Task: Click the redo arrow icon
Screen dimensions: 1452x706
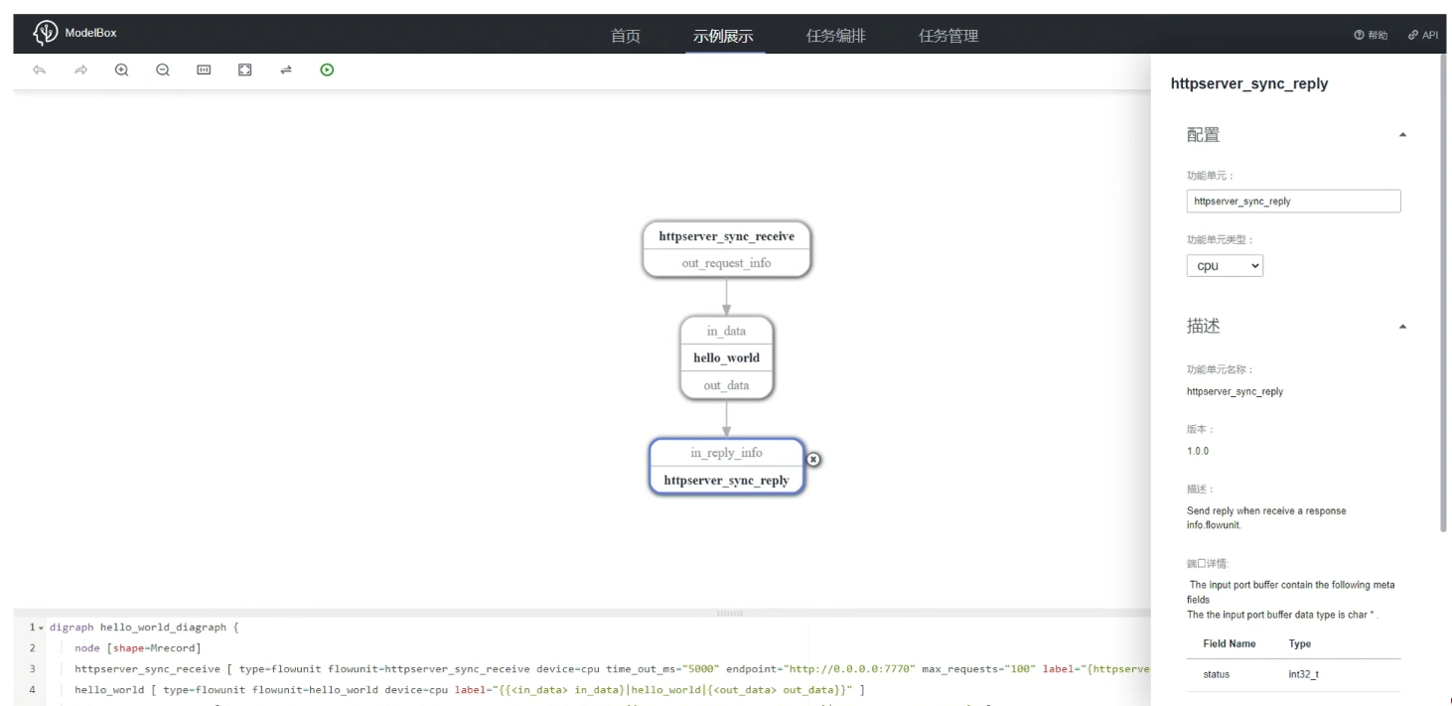Action: click(x=80, y=70)
